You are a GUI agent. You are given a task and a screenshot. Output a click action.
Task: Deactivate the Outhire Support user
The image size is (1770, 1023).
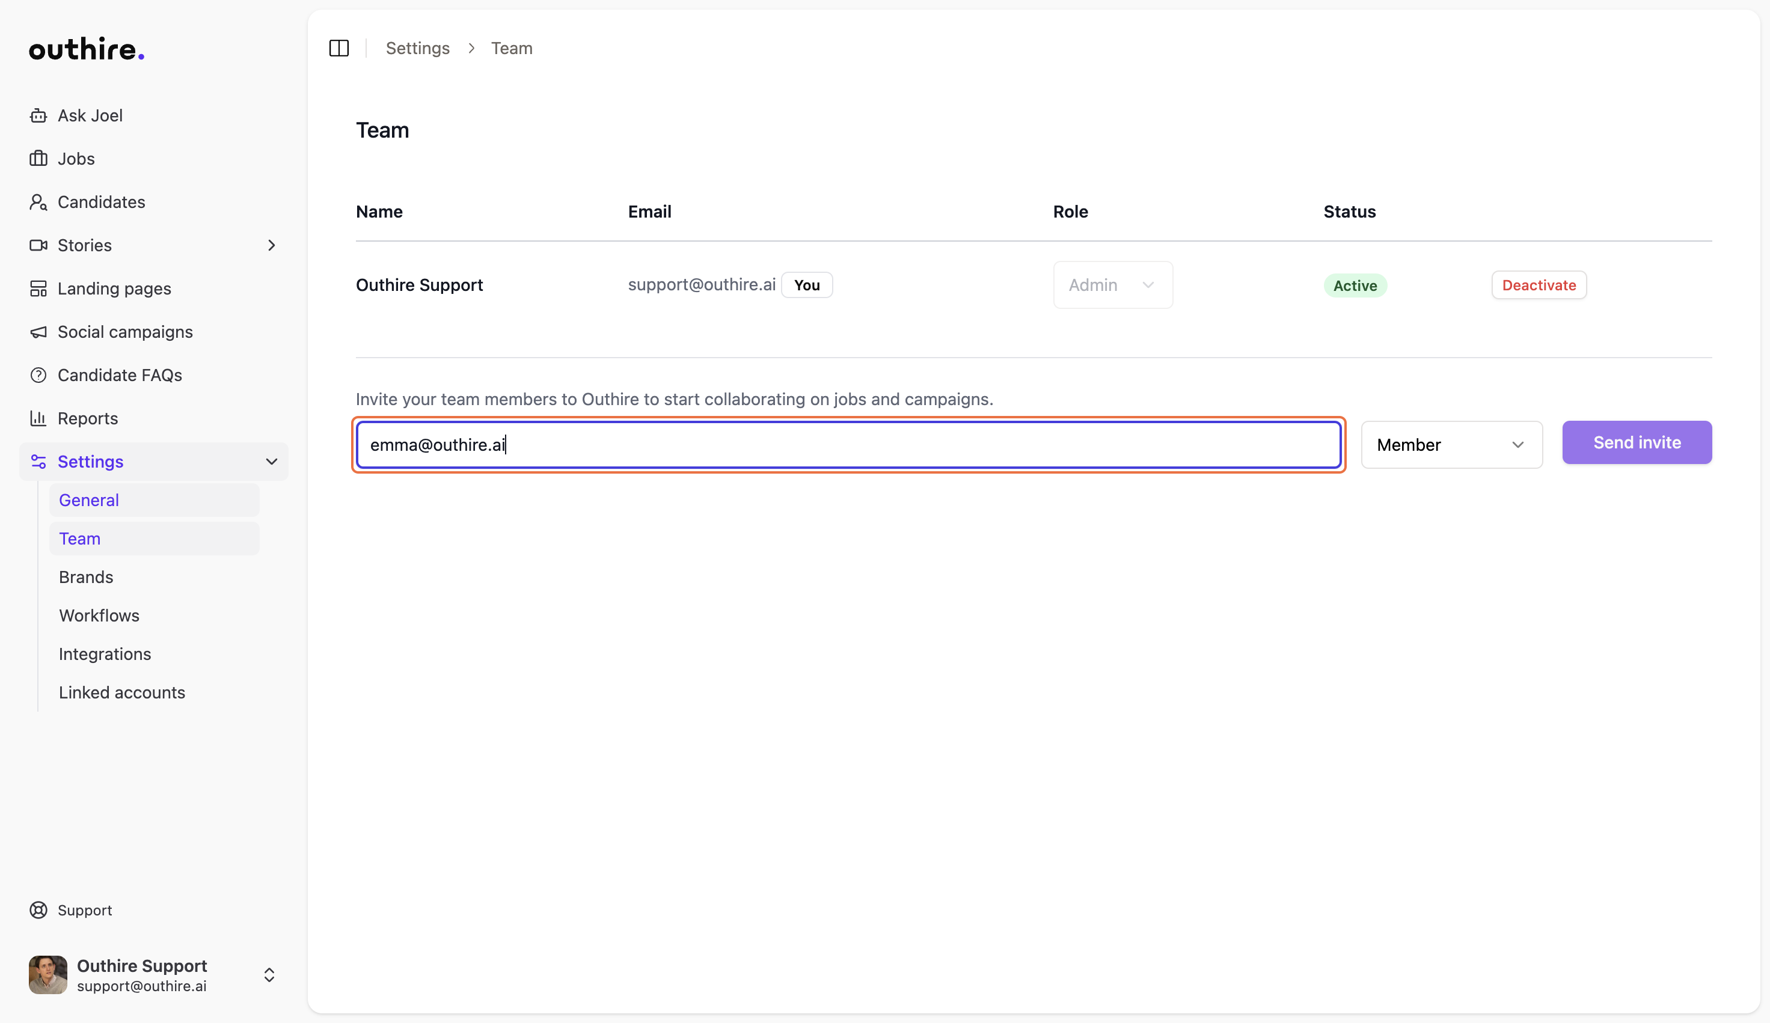pyautogui.click(x=1538, y=285)
